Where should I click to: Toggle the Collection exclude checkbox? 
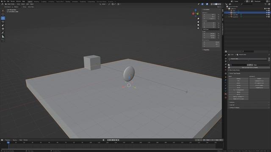click(265, 8)
